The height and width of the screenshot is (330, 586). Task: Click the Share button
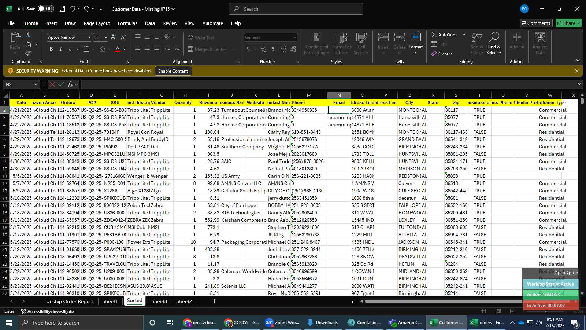point(568,23)
